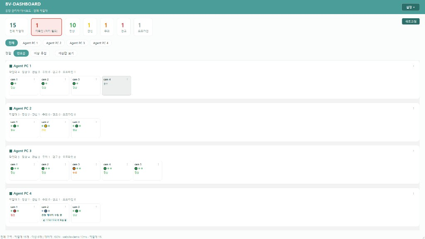Select the 번호순 sort option
Viewport: 425px width, 239px height.
pos(21,54)
